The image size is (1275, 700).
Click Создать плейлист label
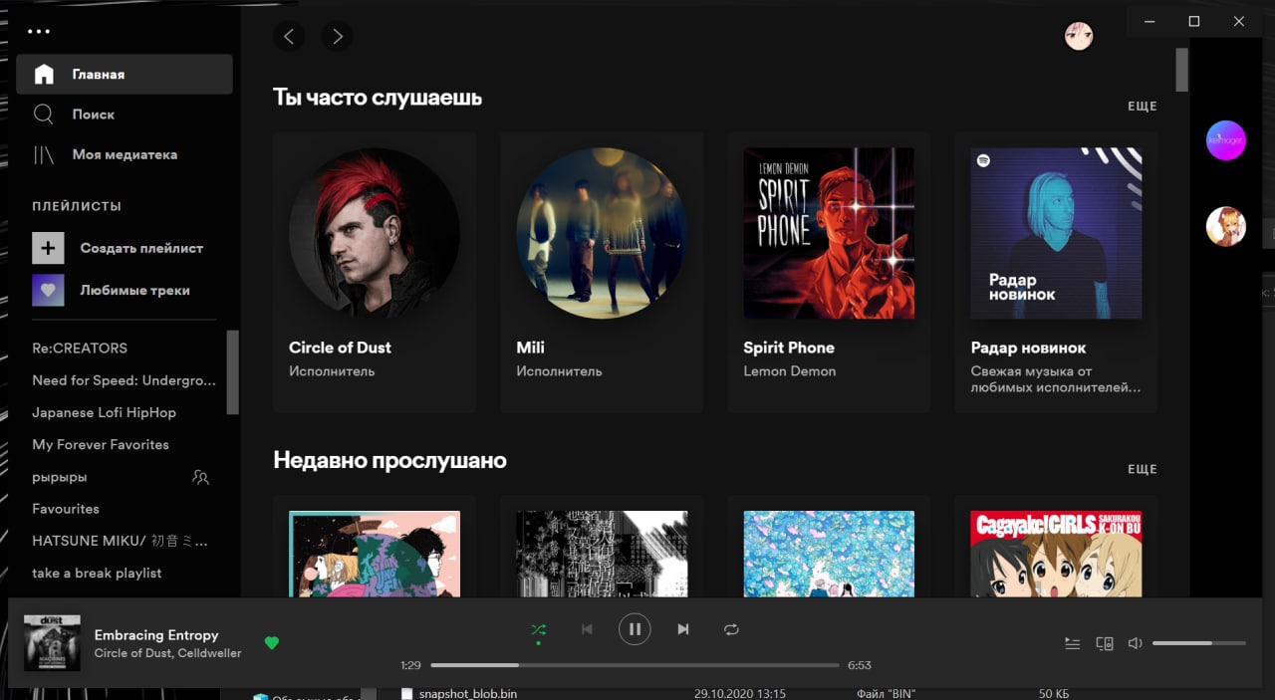coord(141,248)
